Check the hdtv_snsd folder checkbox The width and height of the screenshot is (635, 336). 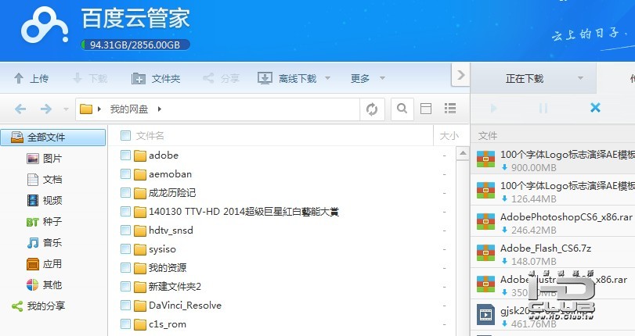click(x=125, y=231)
